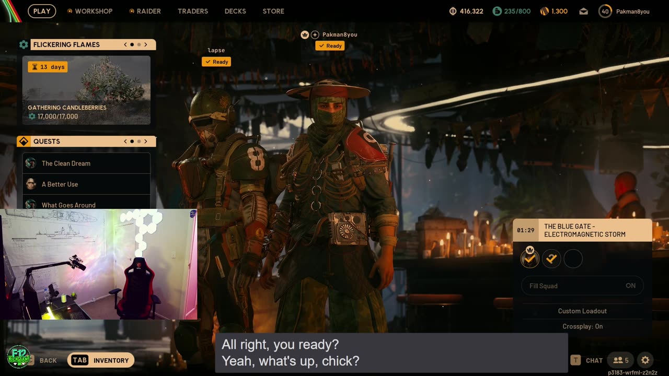Screen dimensions: 669x376
Task: Open the Chat button
Action: (x=586, y=360)
